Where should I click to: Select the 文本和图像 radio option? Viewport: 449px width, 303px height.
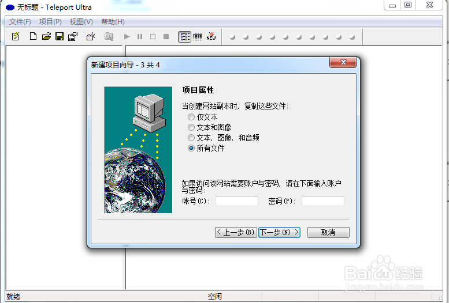(x=210, y=127)
